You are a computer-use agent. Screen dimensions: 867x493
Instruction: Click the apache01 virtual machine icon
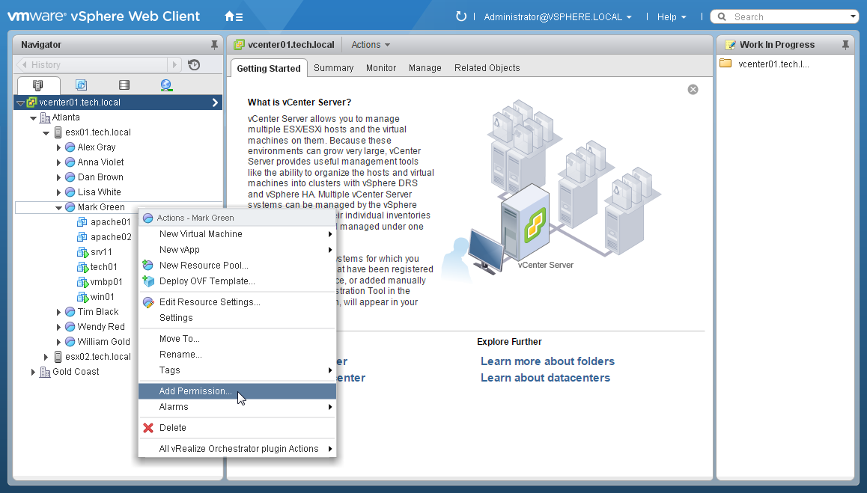(82, 222)
